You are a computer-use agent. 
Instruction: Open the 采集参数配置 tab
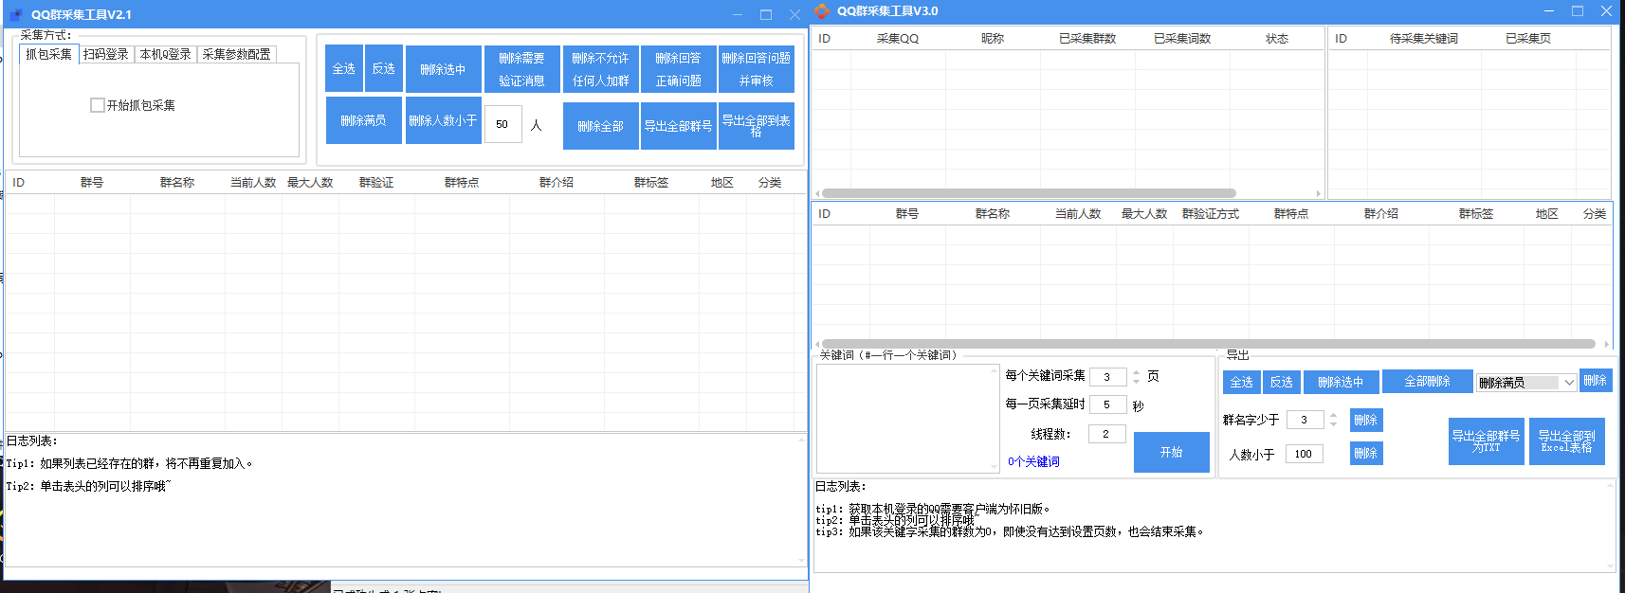[x=236, y=54]
